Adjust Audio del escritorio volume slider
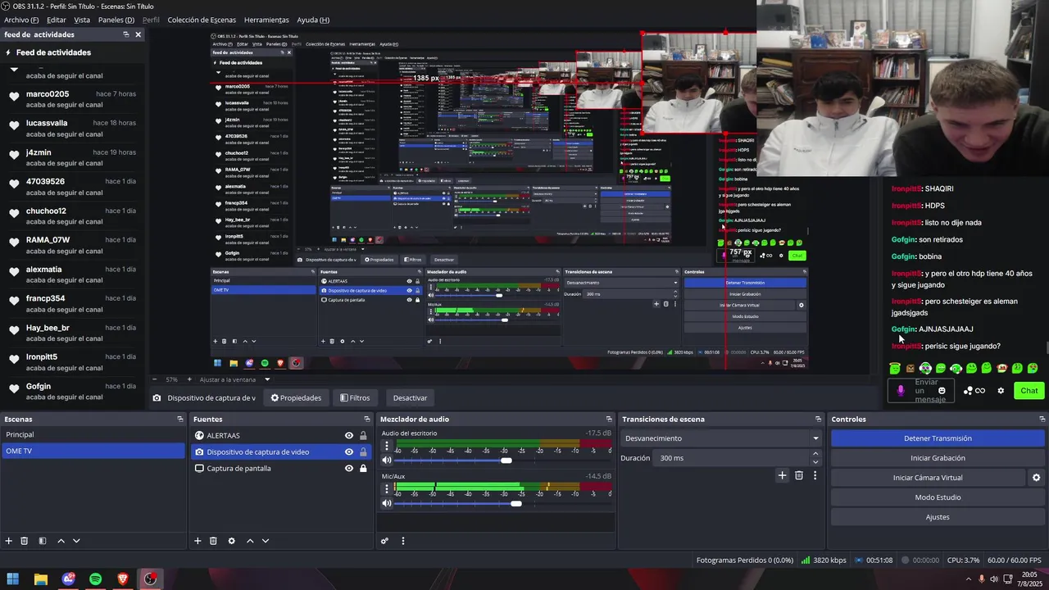Viewport: 1049px width, 590px height. point(506,461)
